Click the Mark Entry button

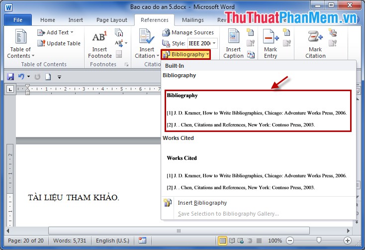(x=271, y=43)
